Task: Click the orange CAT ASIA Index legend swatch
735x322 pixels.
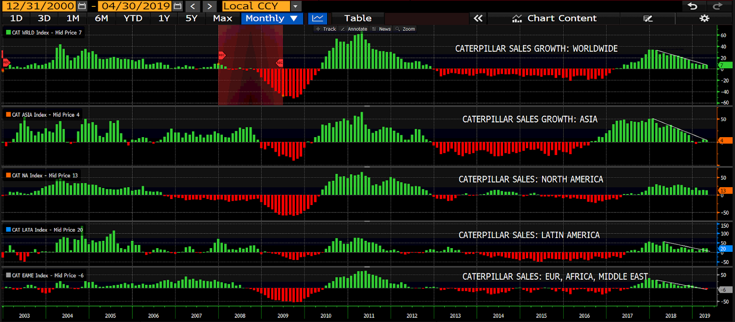Action: tap(8, 115)
